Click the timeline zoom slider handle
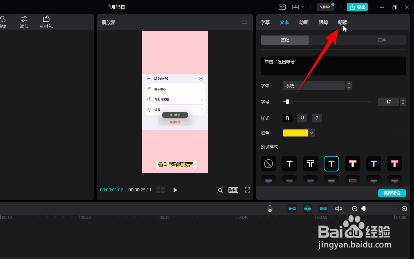Screen dimensions: 414x259 364,209
